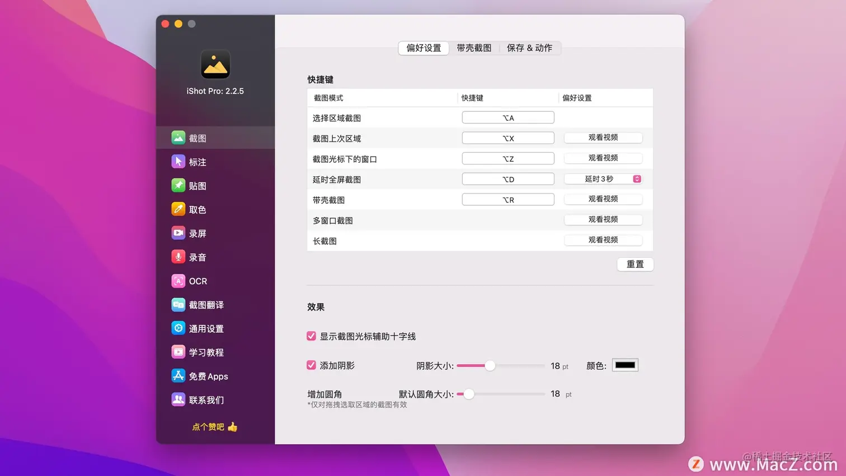Open the 学习教程 tutorial sidebar icon
Viewport: 846px width, 476px height.
(178, 352)
